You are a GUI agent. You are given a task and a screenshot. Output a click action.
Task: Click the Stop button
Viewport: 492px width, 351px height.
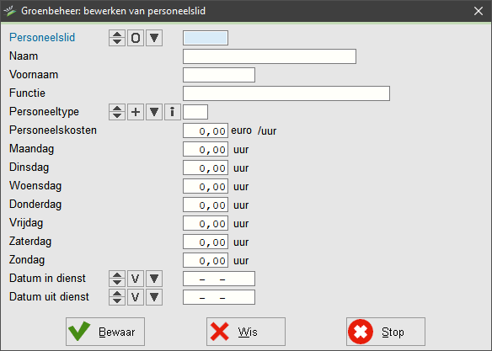click(386, 332)
